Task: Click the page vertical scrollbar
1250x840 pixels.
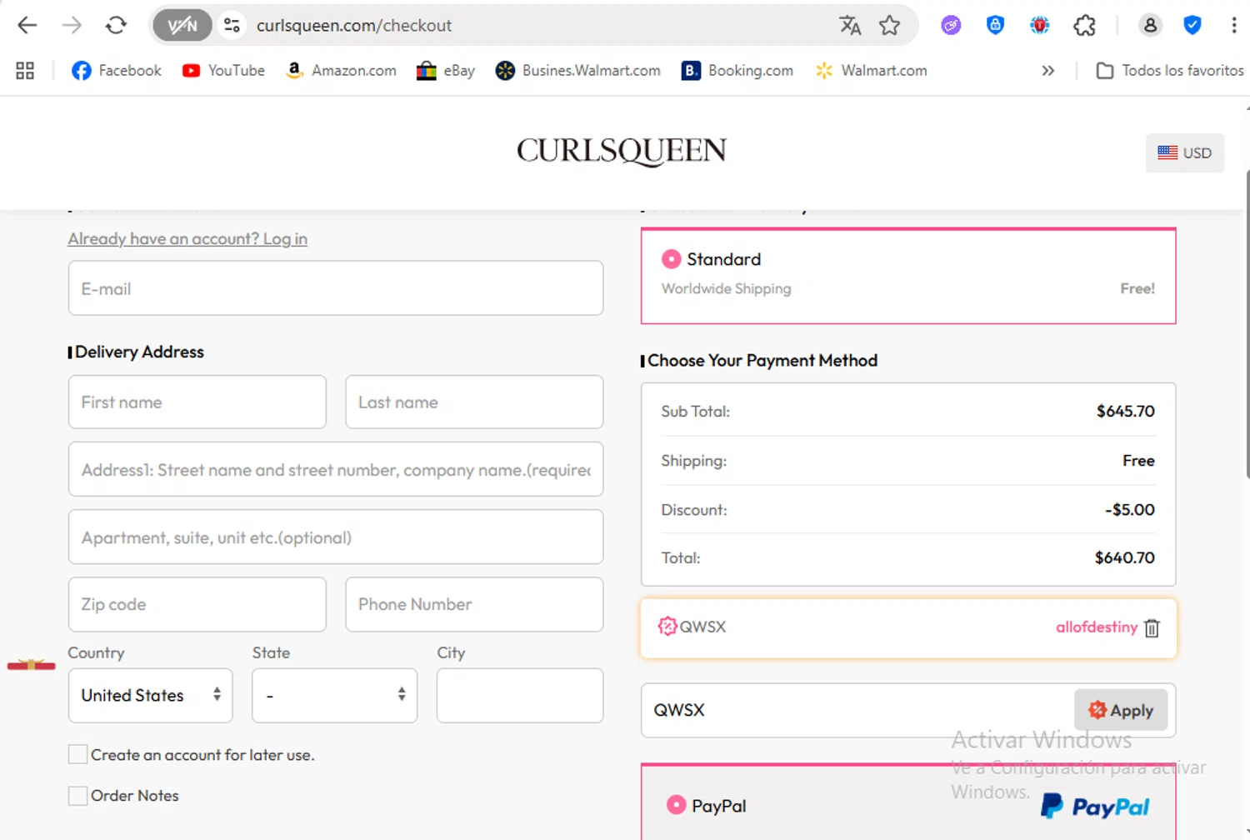Action: coord(1247,325)
